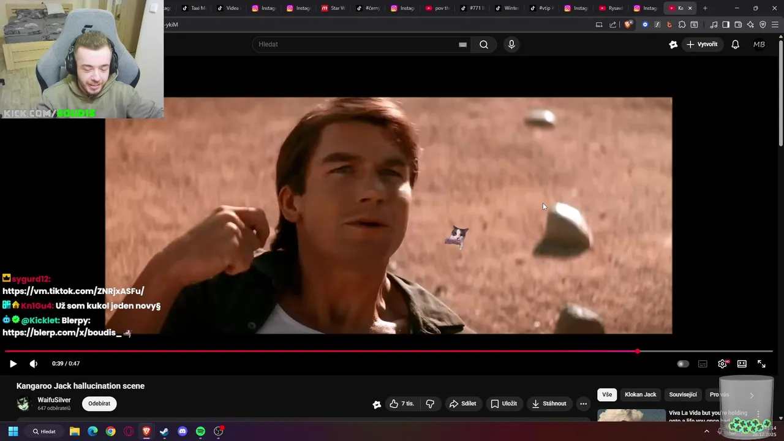Open the Brave Wallet icon
Image resolution: width=784 pixels, height=441 pixels.
coord(738,24)
